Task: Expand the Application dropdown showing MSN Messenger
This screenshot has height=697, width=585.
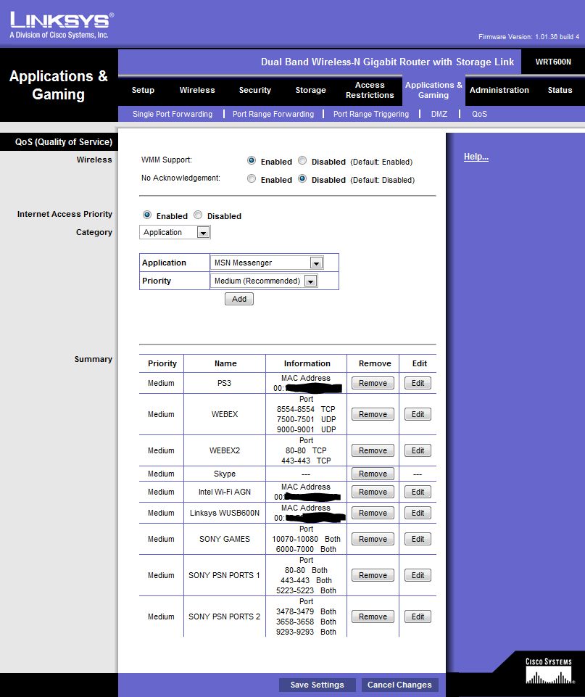Action: tap(315, 263)
